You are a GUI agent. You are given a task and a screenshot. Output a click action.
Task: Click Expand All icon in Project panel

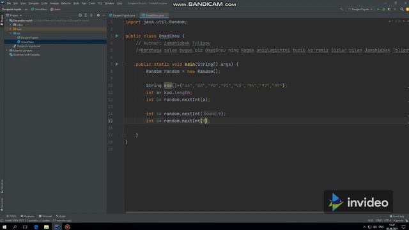click(86, 15)
